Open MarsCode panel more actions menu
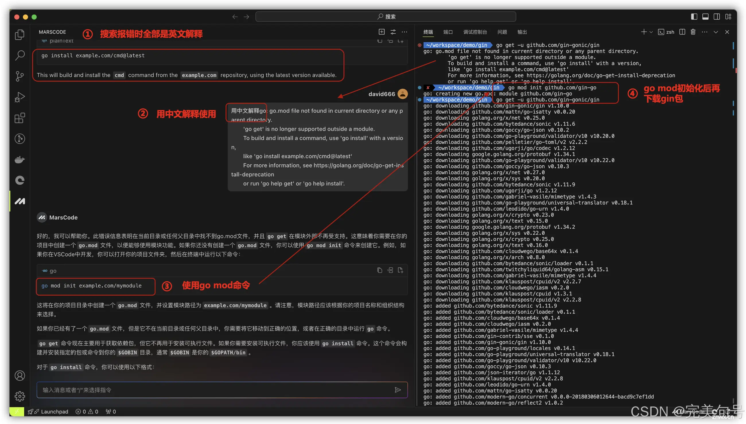The width and height of the screenshot is (746, 424). [405, 32]
